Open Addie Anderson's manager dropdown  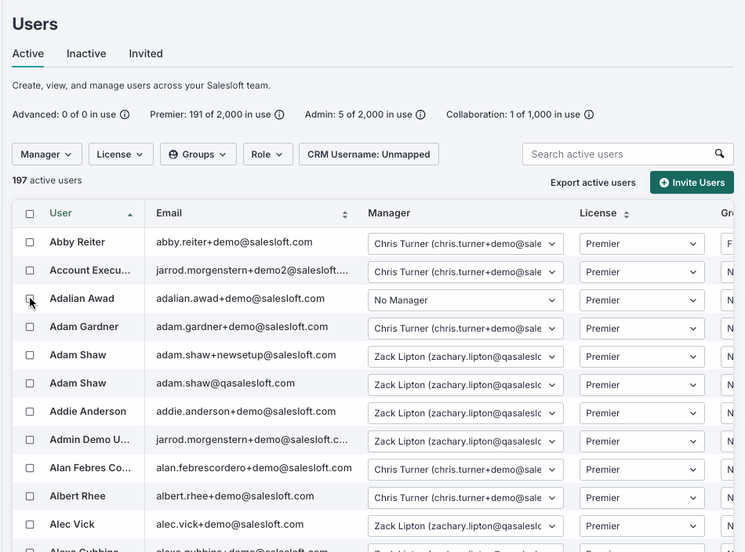pyautogui.click(x=466, y=412)
